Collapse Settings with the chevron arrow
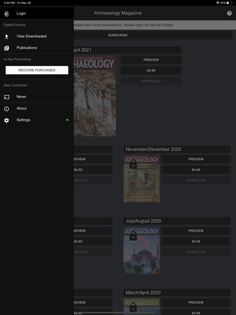 67,120
